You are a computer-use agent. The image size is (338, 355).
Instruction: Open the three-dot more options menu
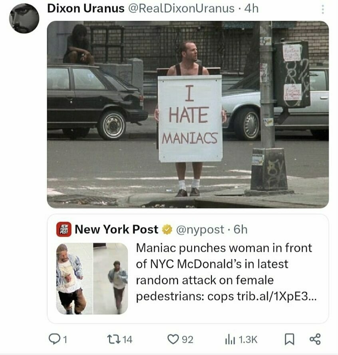click(x=323, y=10)
